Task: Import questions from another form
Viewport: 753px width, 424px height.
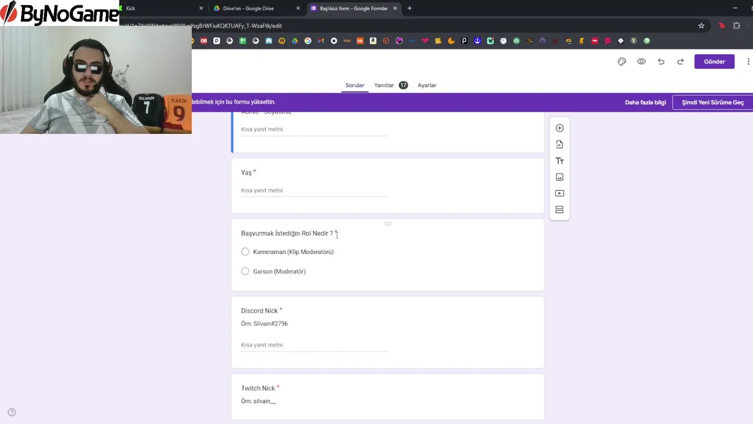Action: (x=559, y=144)
